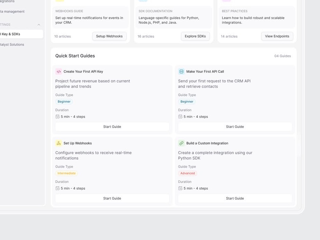320x240 pixels.
Task: Click duration clock icon in Build a Custom Integration
Action: (180, 188)
